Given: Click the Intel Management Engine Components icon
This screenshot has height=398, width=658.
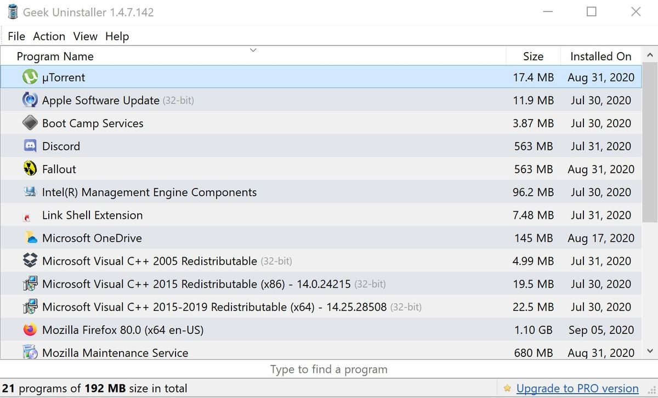Looking at the screenshot, I should point(30,192).
